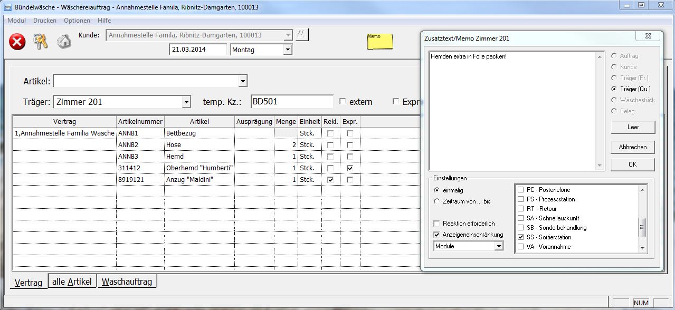The width and height of the screenshot is (675, 310).
Task: Check Expr. for the Hemd row
Action: click(x=350, y=157)
